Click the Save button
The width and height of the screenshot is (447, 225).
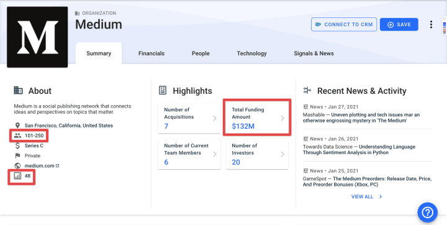tap(399, 25)
